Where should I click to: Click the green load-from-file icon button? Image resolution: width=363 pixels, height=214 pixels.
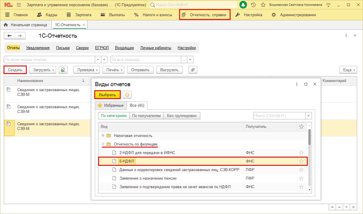(63, 70)
